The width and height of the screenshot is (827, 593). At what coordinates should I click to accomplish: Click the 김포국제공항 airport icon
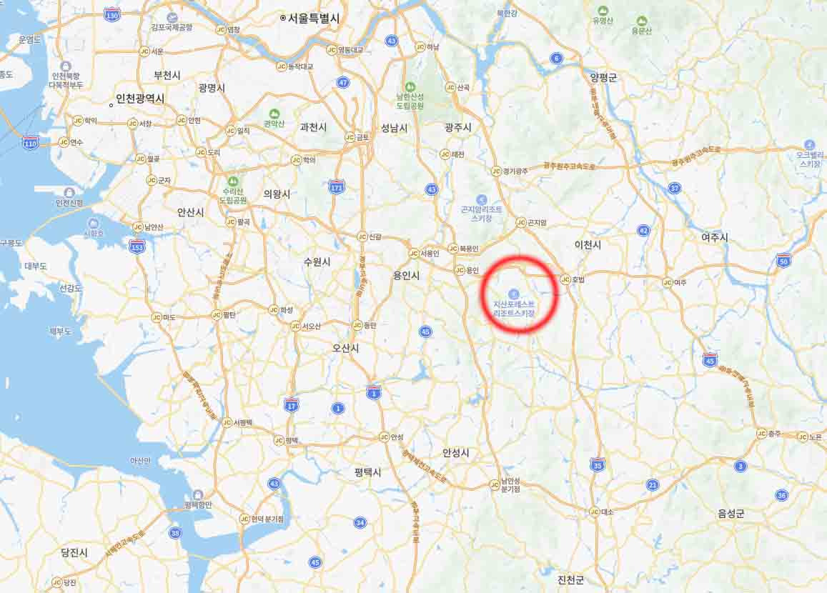tap(172, 17)
